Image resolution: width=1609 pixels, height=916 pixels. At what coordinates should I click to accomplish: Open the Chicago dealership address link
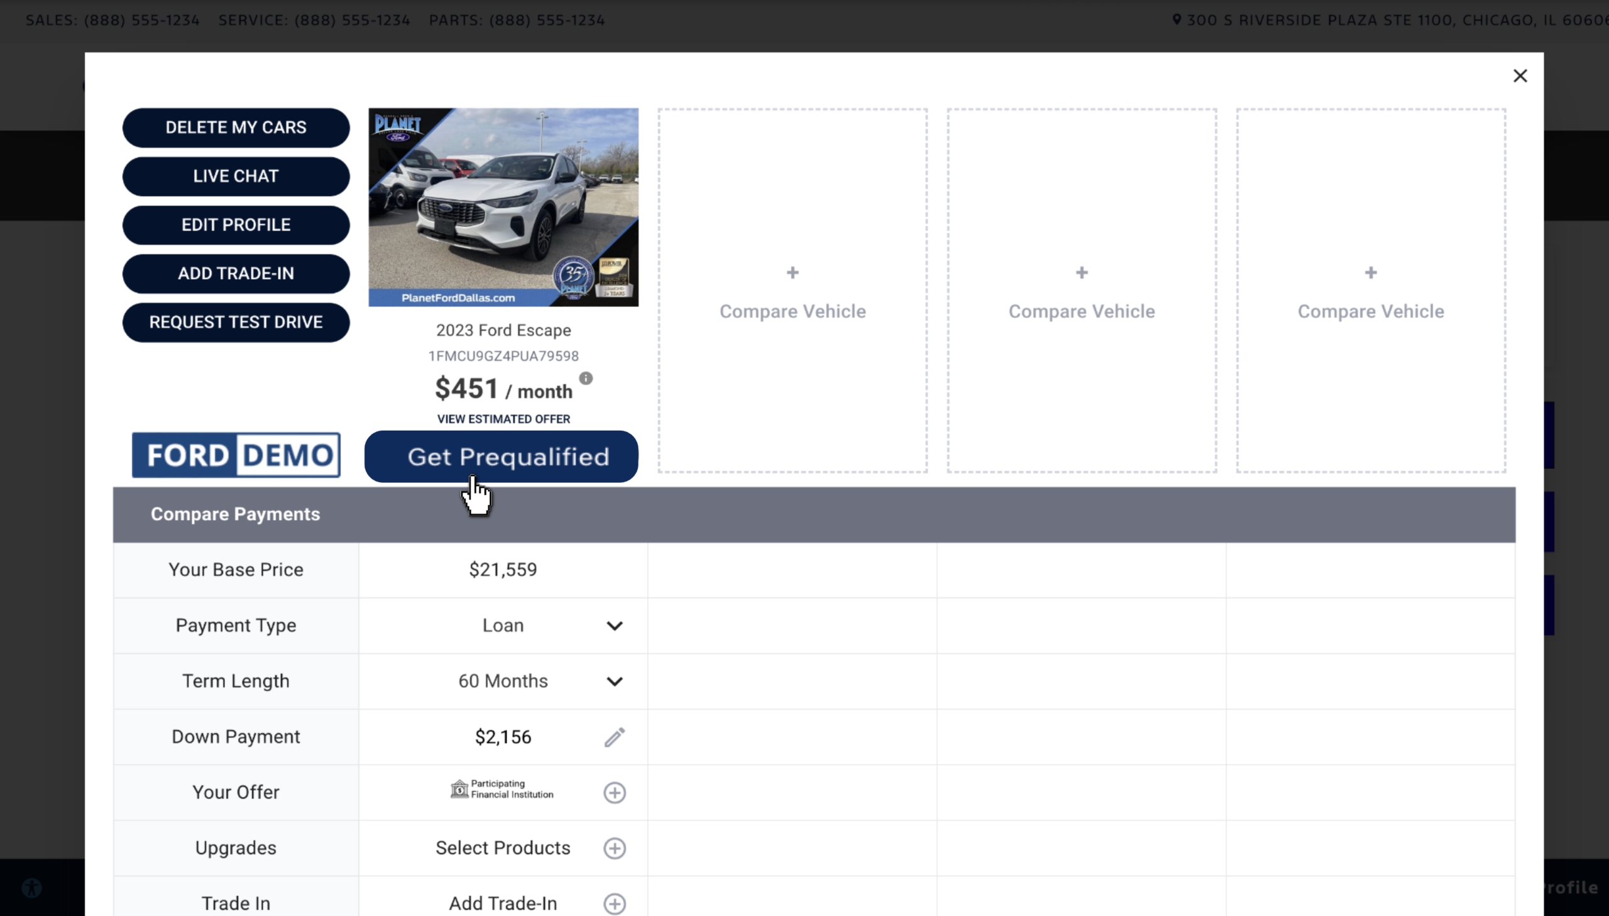tap(1397, 19)
